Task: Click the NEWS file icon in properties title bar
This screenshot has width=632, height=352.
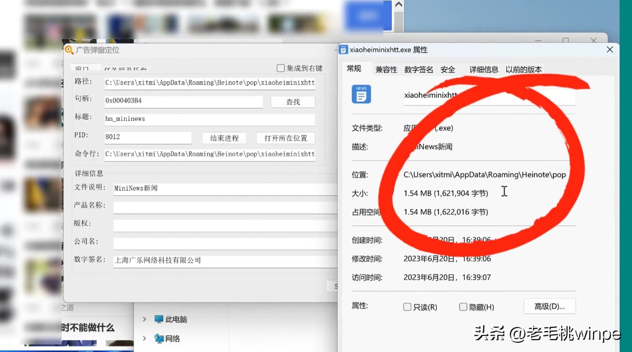Action: 343,50
